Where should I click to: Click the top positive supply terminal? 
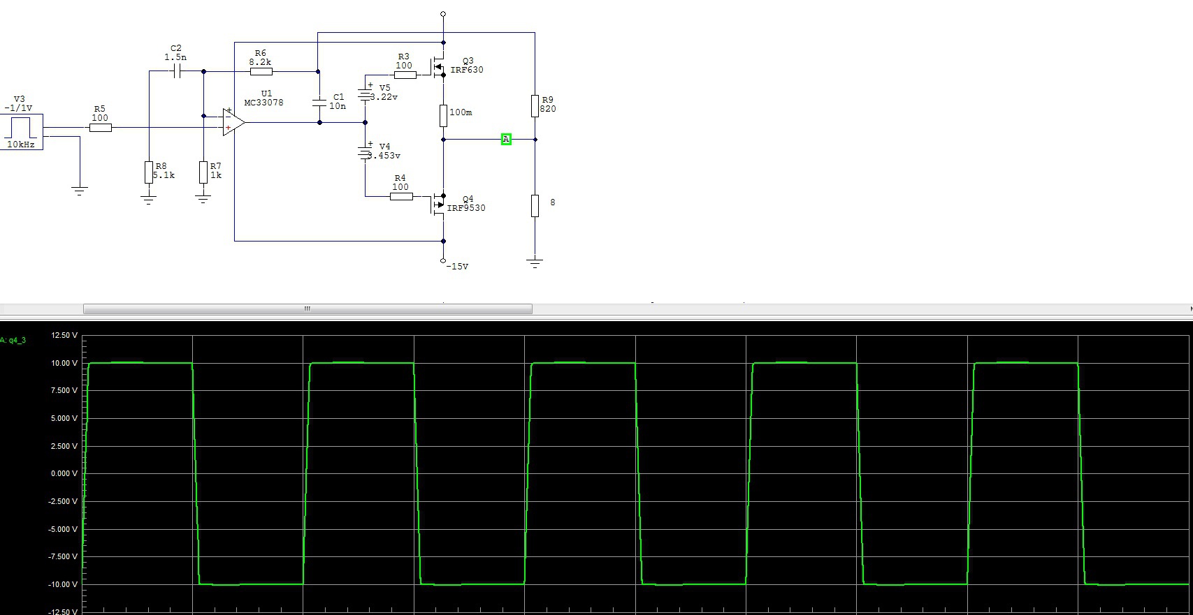coord(443,14)
